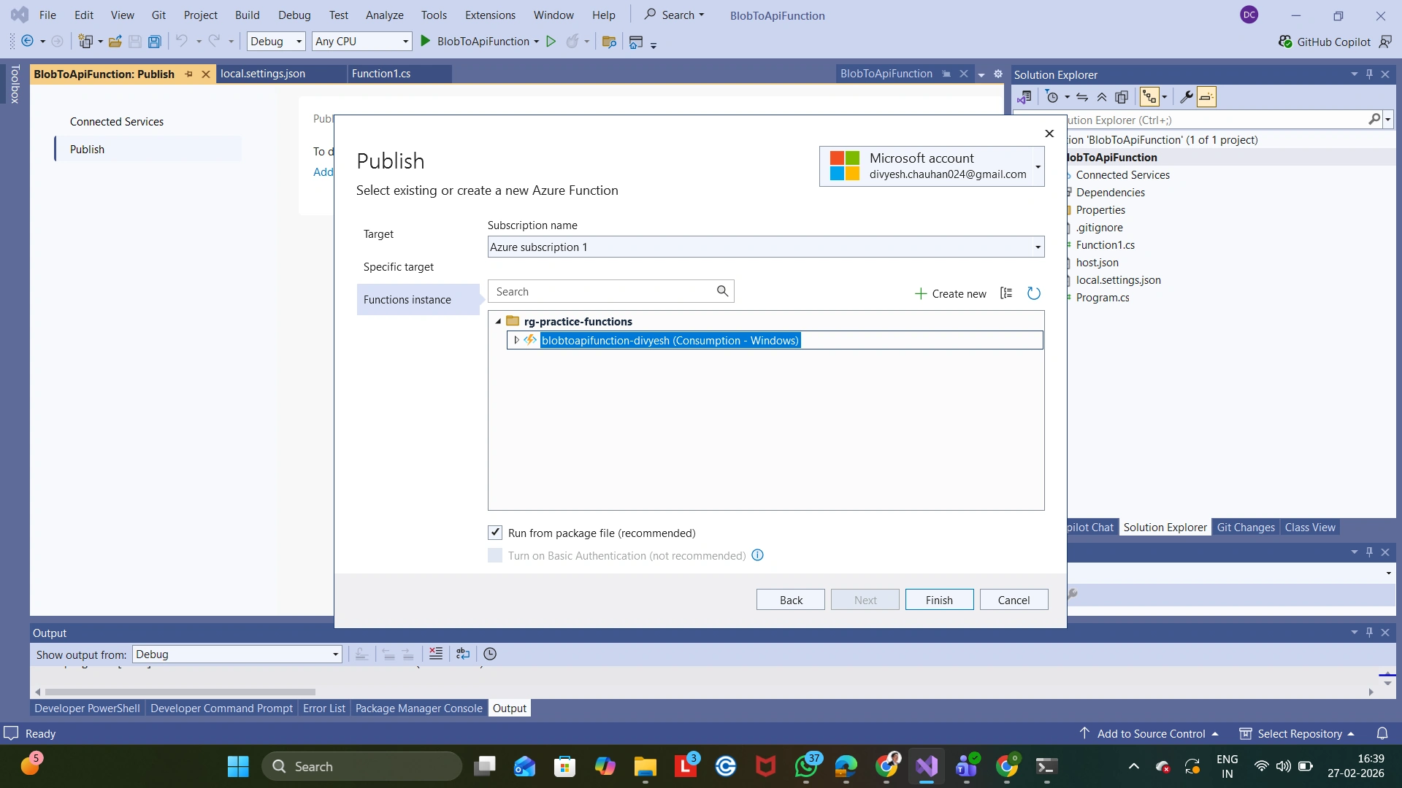Toggle the pin on the Publish document tab
Viewport: 1402px width, 788px height.
(189, 74)
